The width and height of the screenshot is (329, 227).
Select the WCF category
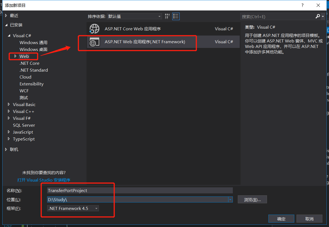pyautogui.click(x=24, y=91)
